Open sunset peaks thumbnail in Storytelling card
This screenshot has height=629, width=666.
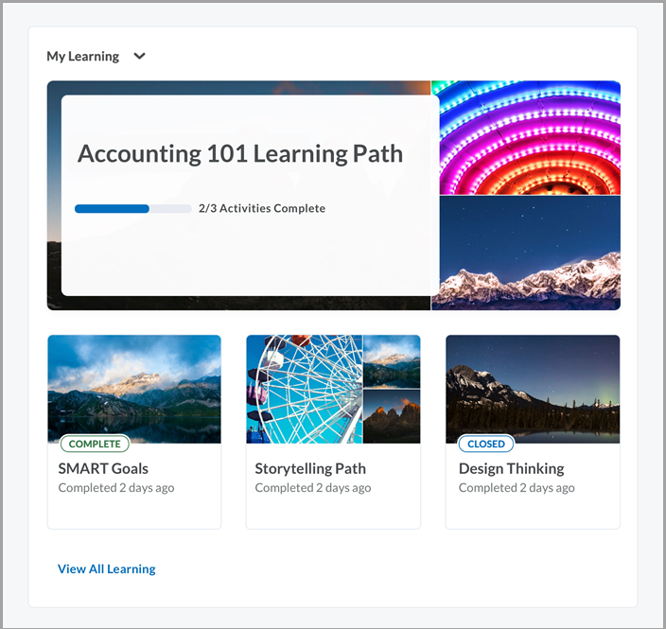tap(392, 416)
